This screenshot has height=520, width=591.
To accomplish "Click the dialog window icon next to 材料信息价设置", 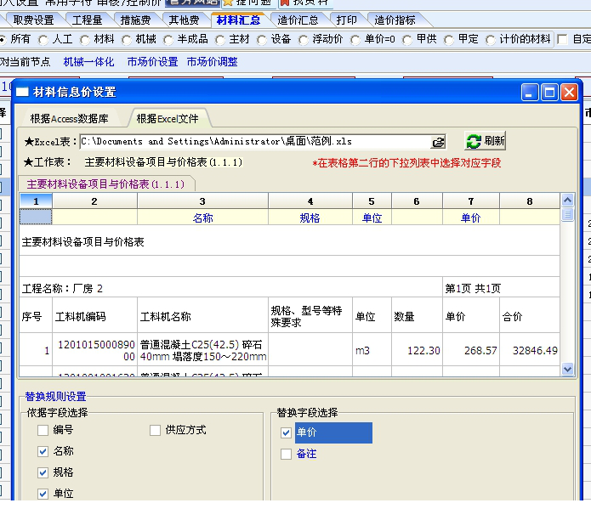I will point(23,92).
